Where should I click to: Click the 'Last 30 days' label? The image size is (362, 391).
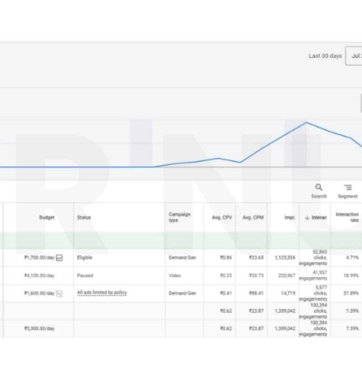[x=325, y=56]
